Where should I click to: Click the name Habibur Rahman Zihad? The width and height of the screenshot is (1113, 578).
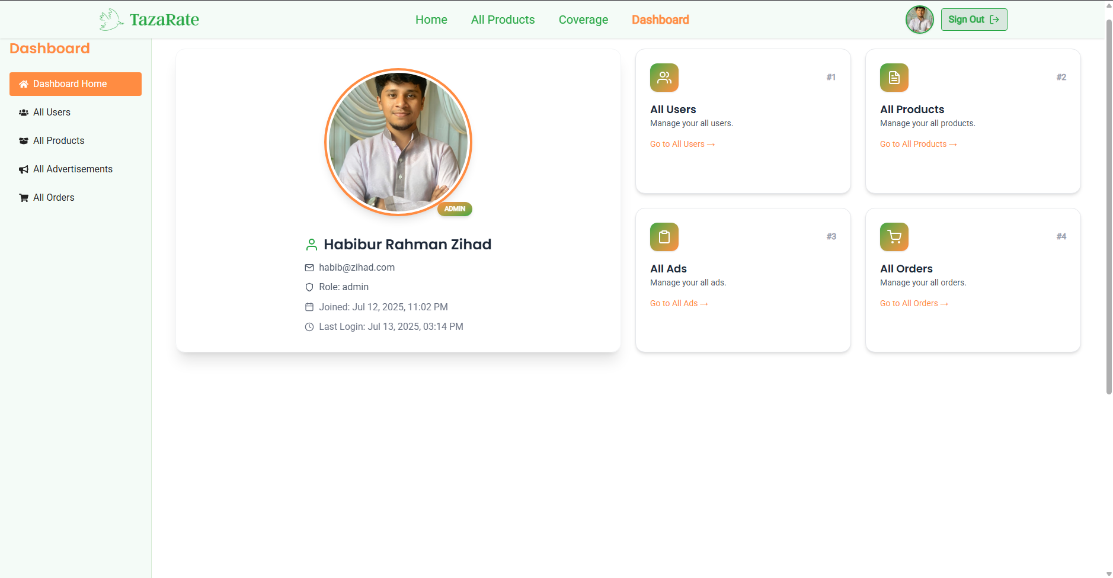[x=408, y=245]
